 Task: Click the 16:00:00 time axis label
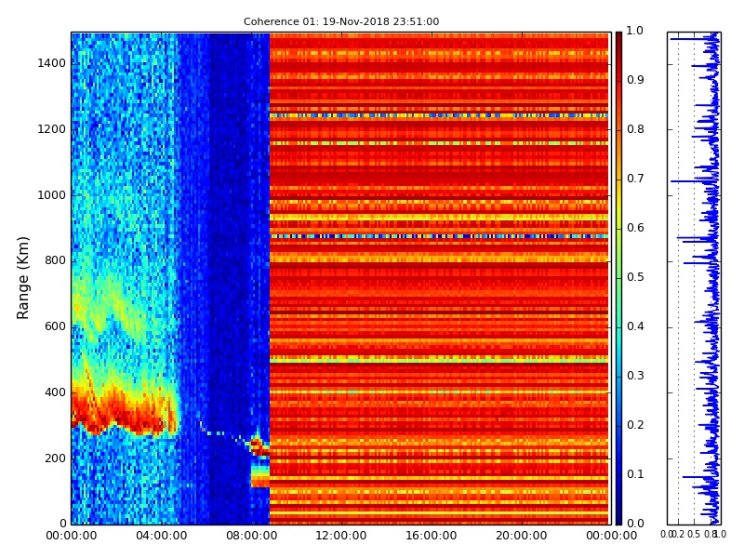pyautogui.click(x=432, y=537)
